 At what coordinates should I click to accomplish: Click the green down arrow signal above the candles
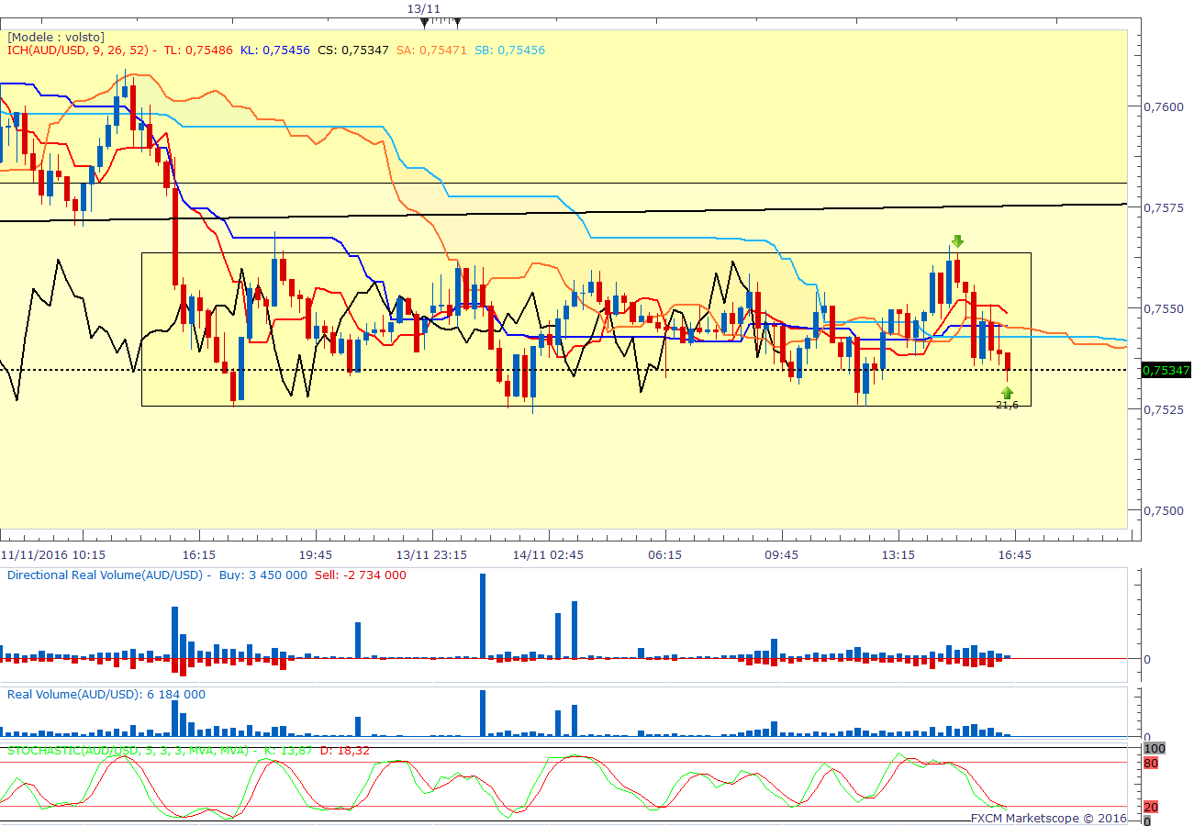tap(957, 241)
